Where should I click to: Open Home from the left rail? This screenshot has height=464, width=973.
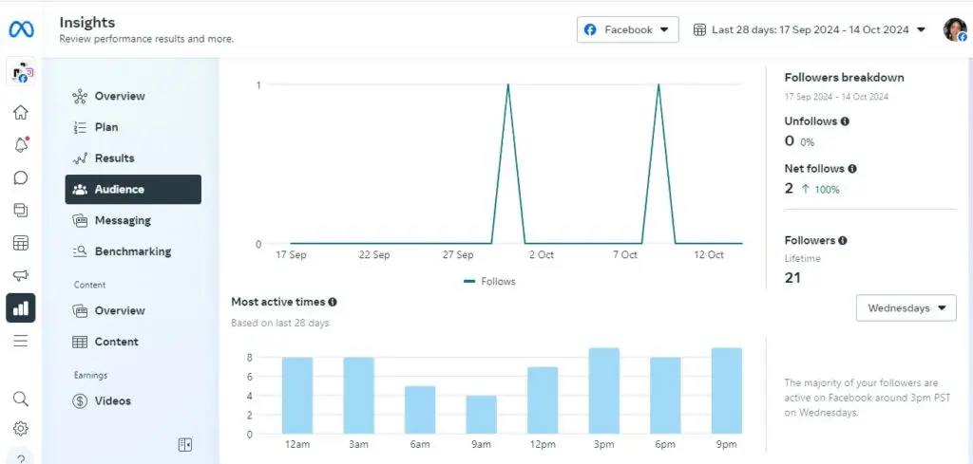click(20, 113)
